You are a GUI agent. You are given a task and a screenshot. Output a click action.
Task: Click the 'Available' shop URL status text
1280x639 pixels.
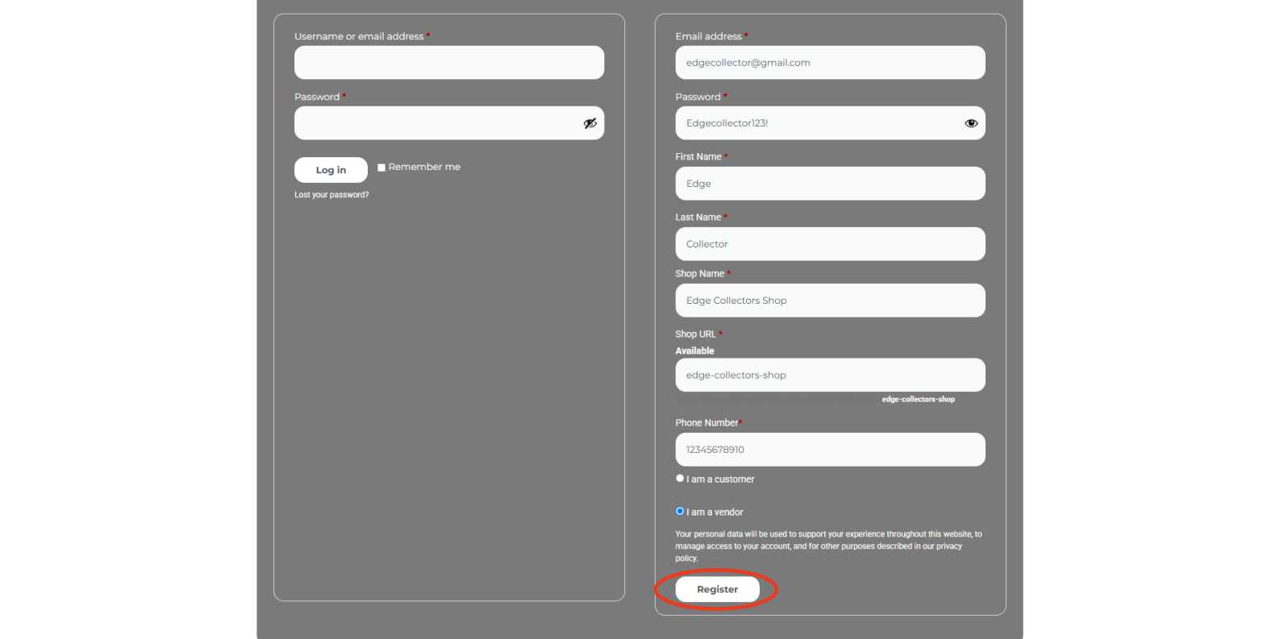pyautogui.click(x=694, y=351)
